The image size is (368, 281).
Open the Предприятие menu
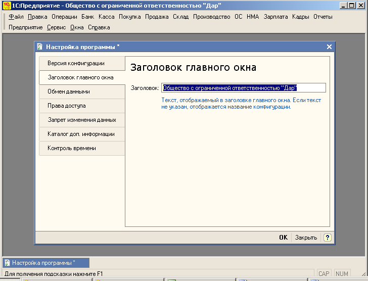point(26,27)
